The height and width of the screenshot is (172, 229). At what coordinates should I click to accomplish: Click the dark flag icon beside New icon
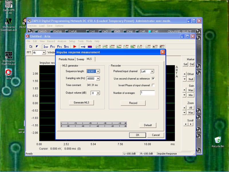click(x=37, y=46)
